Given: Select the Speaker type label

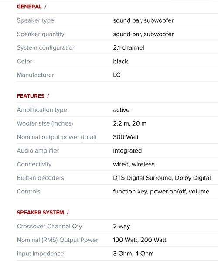Looking at the screenshot, I should point(36,20).
